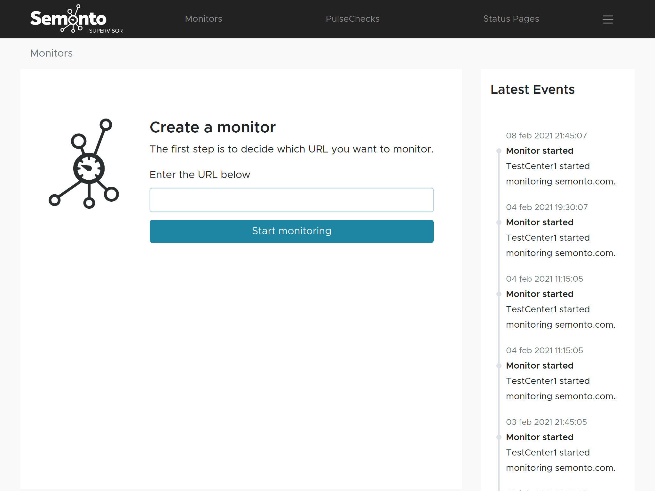Image resolution: width=655 pixels, height=491 pixels.
Task: Click the Semonto Supervisor logo
Action: 76,19
